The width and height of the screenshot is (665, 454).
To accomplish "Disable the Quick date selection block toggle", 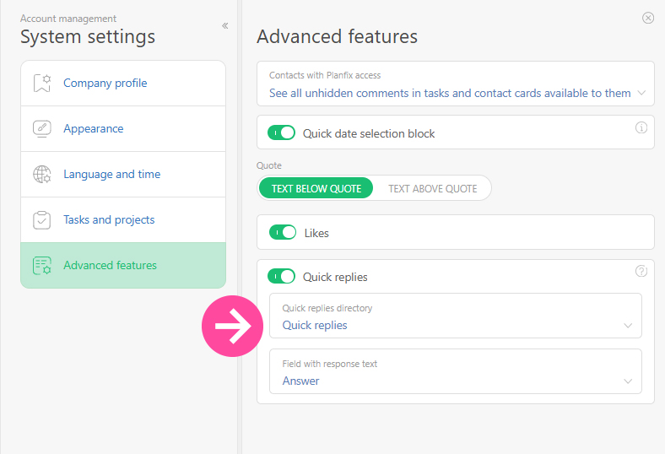I will [281, 133].
